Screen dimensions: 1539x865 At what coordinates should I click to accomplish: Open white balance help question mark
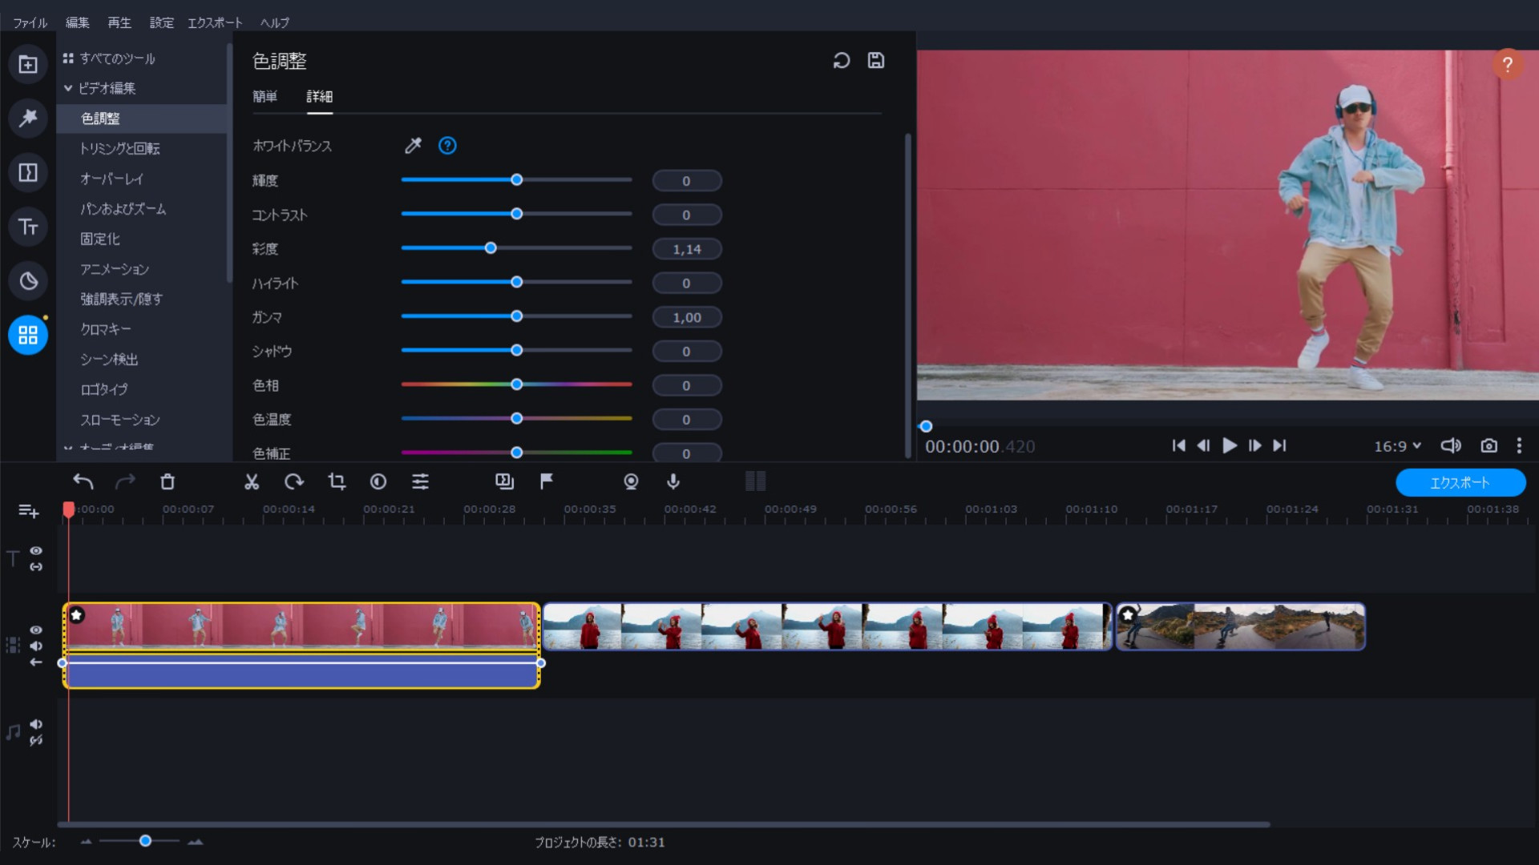(x=447, y=146)
